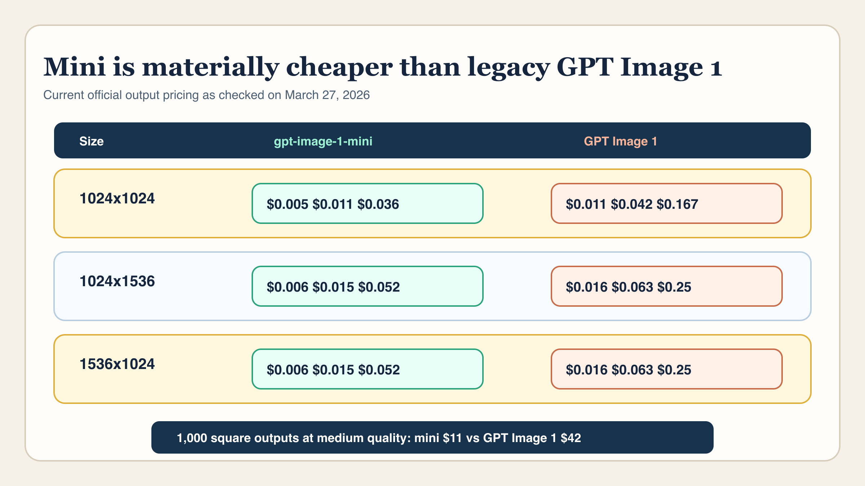This screenshot has width=865, height=486.
Task: Click the $0.25 price in the 1536x1024 row
Action: pos(674,370)
